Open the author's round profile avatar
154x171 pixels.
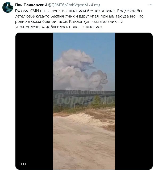pos(8,7)
